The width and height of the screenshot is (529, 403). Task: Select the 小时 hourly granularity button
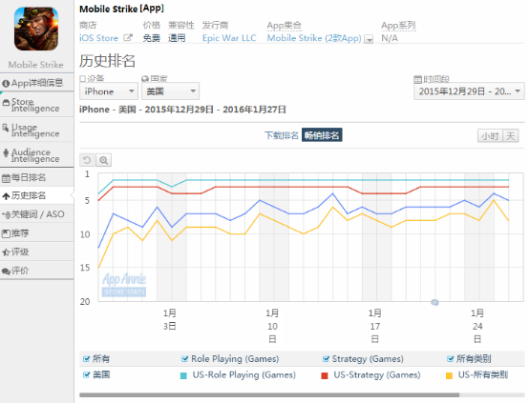click(490, 136)
